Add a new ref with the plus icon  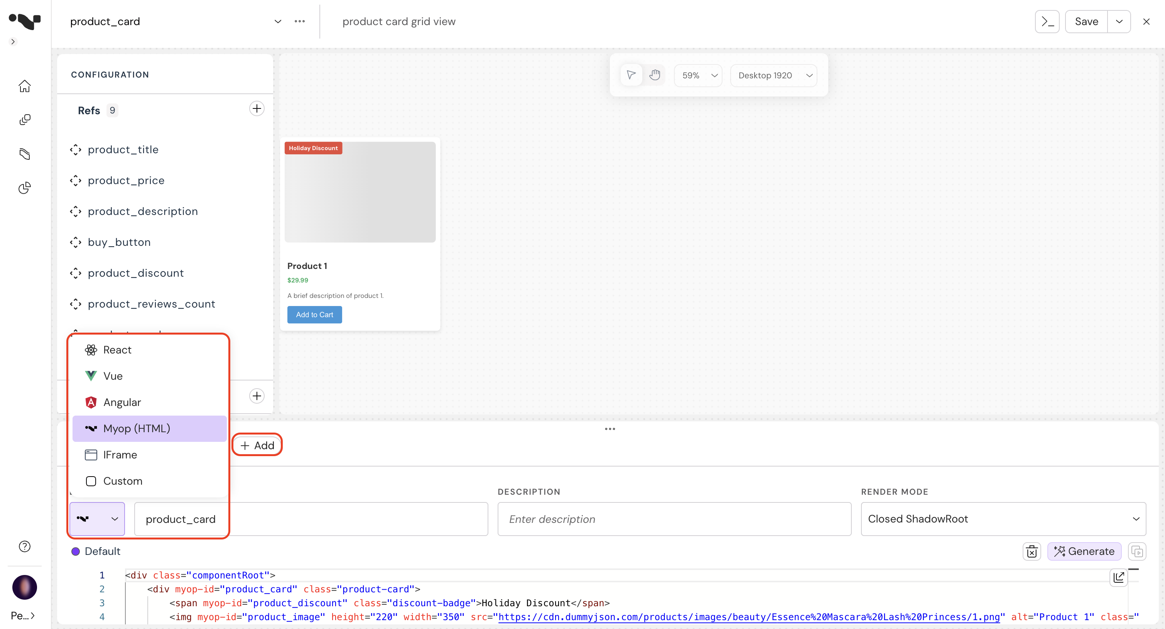(257, 108)
